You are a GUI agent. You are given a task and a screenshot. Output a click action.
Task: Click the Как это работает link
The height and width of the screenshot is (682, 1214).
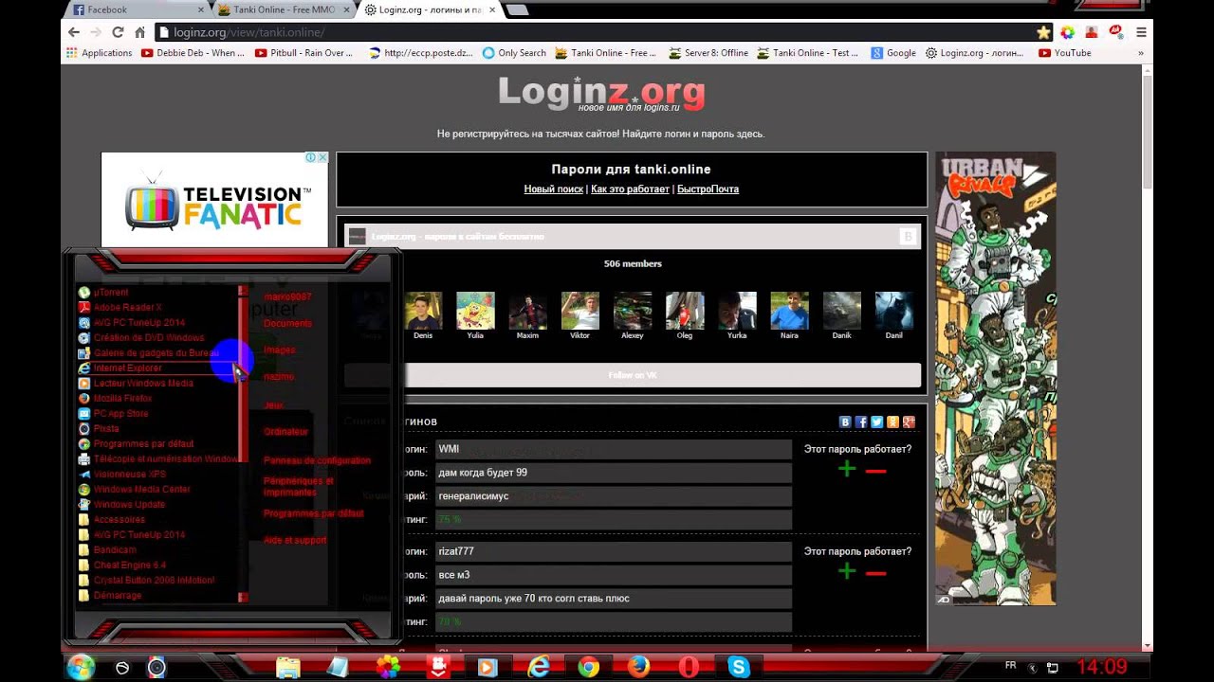click(630, 189)
